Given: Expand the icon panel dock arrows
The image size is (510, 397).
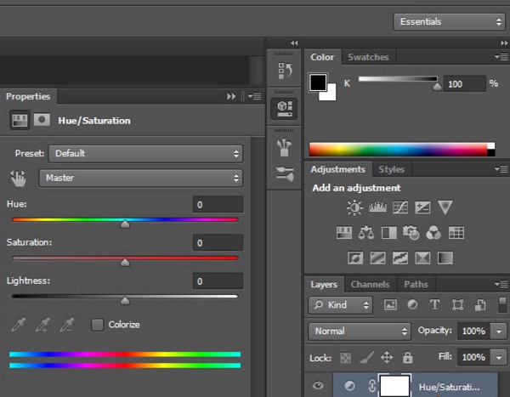Looking at the screenshot, I should (294, 43).
